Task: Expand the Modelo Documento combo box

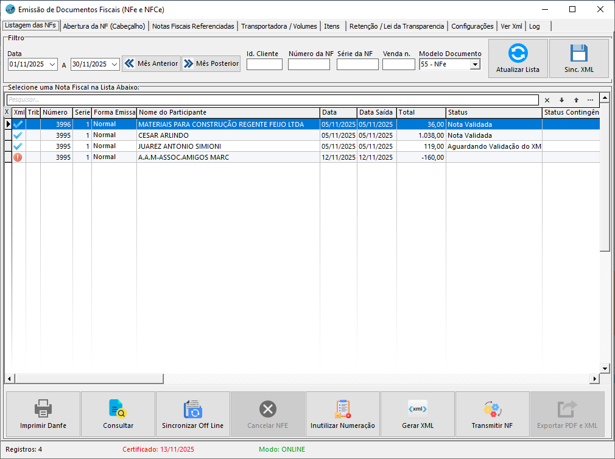Action: click(474, 64)
